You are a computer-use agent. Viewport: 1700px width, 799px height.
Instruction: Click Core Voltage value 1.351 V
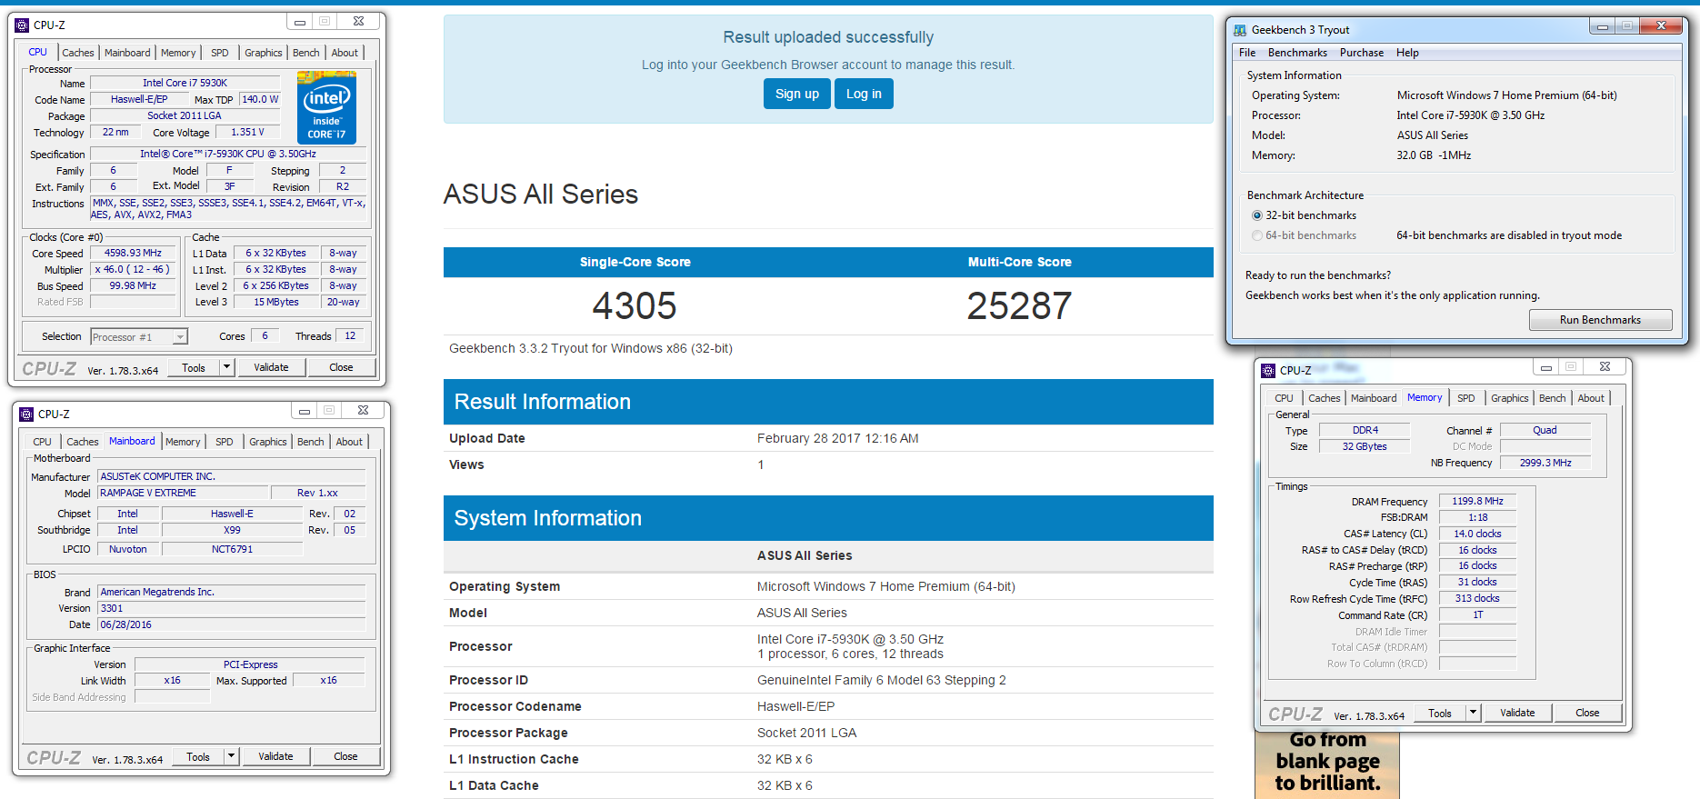coord(247,132)
